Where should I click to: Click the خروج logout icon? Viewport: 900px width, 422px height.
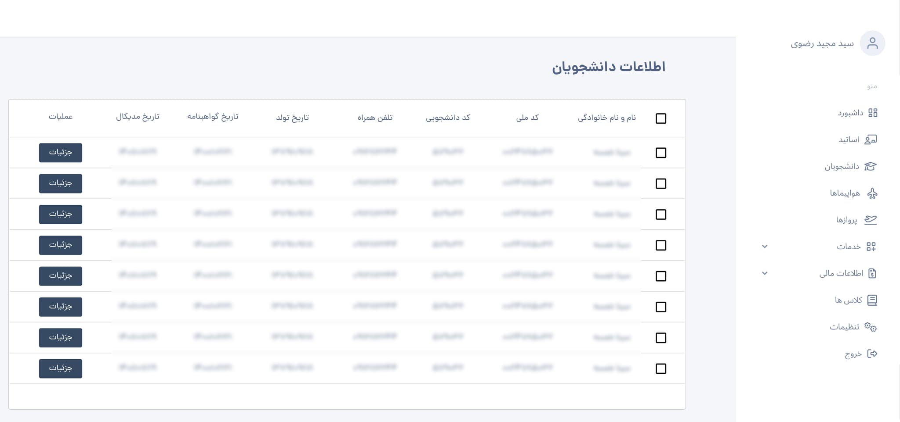872,354
